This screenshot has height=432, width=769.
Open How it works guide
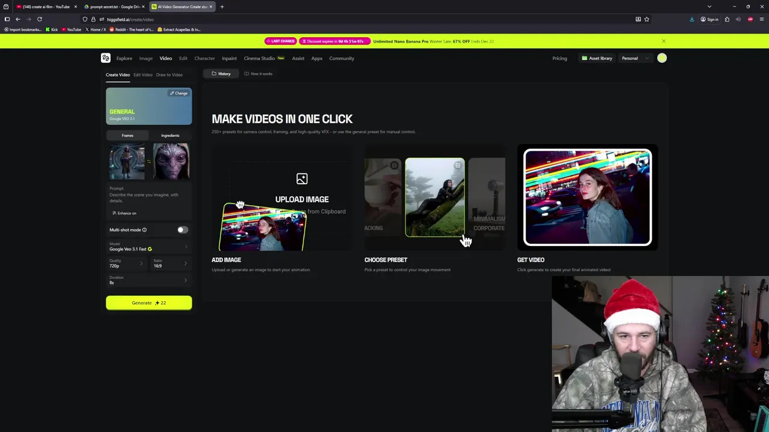click(258, 74)
